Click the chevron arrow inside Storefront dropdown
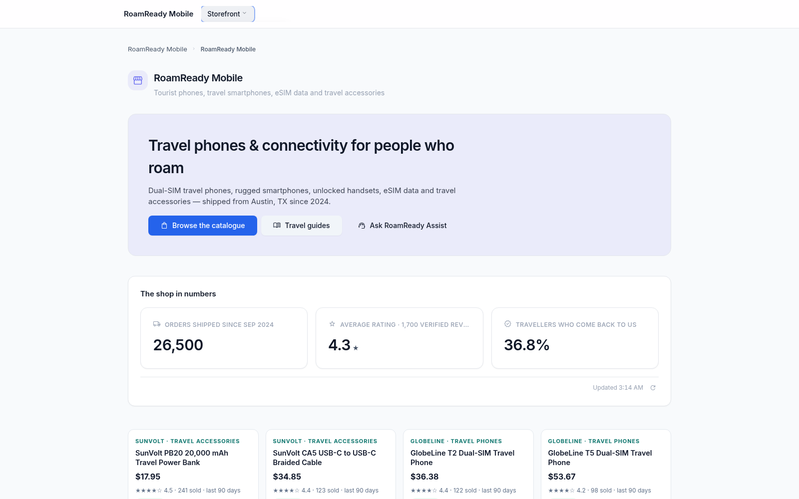This screenshot has width=799, height=499. [x=245, y=13]
